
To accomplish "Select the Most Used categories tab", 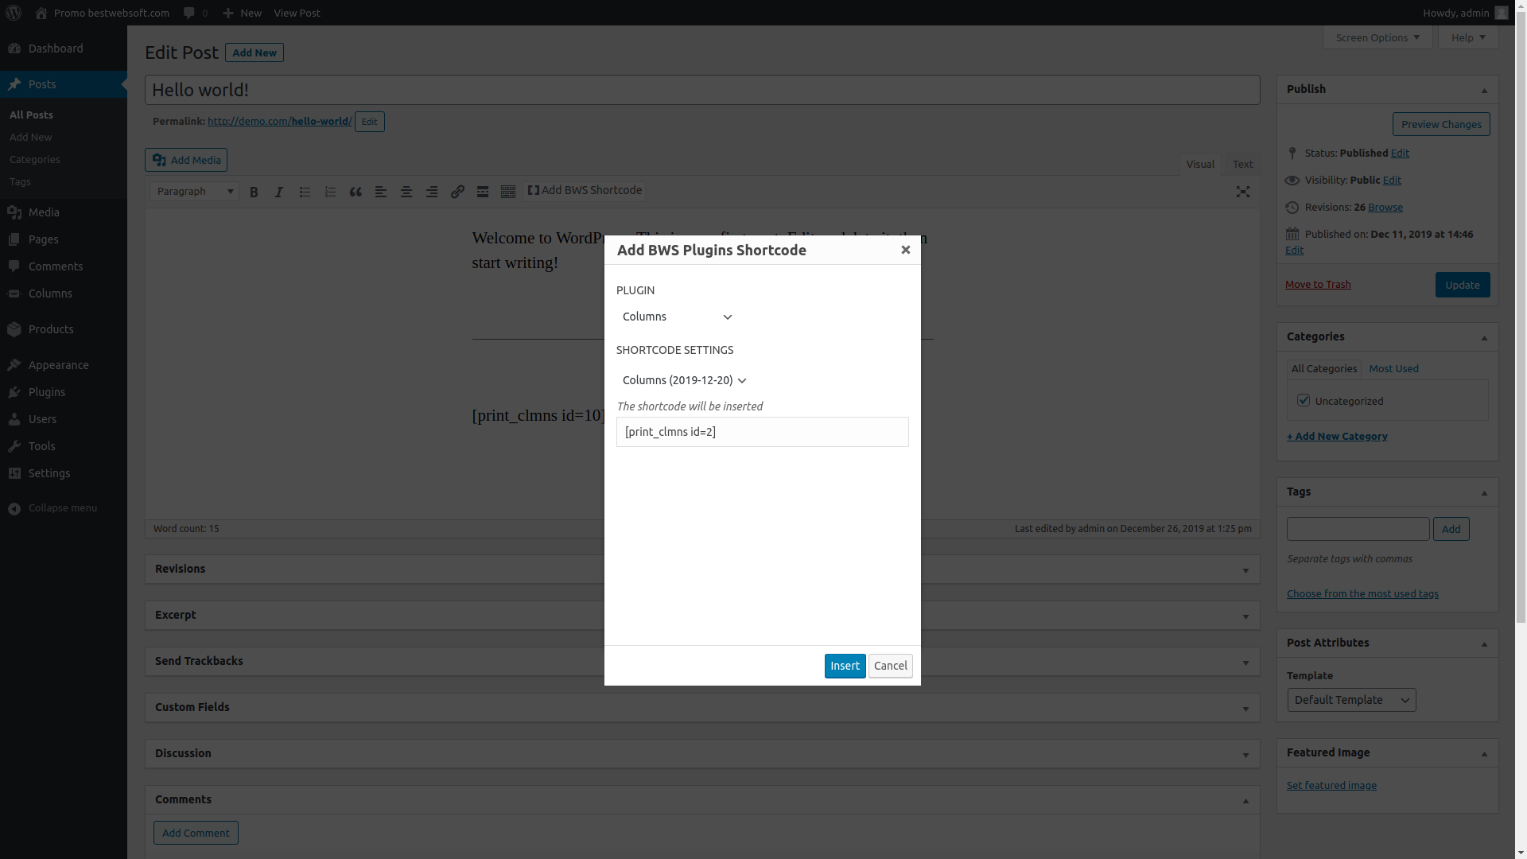I will pos(1393,369).
